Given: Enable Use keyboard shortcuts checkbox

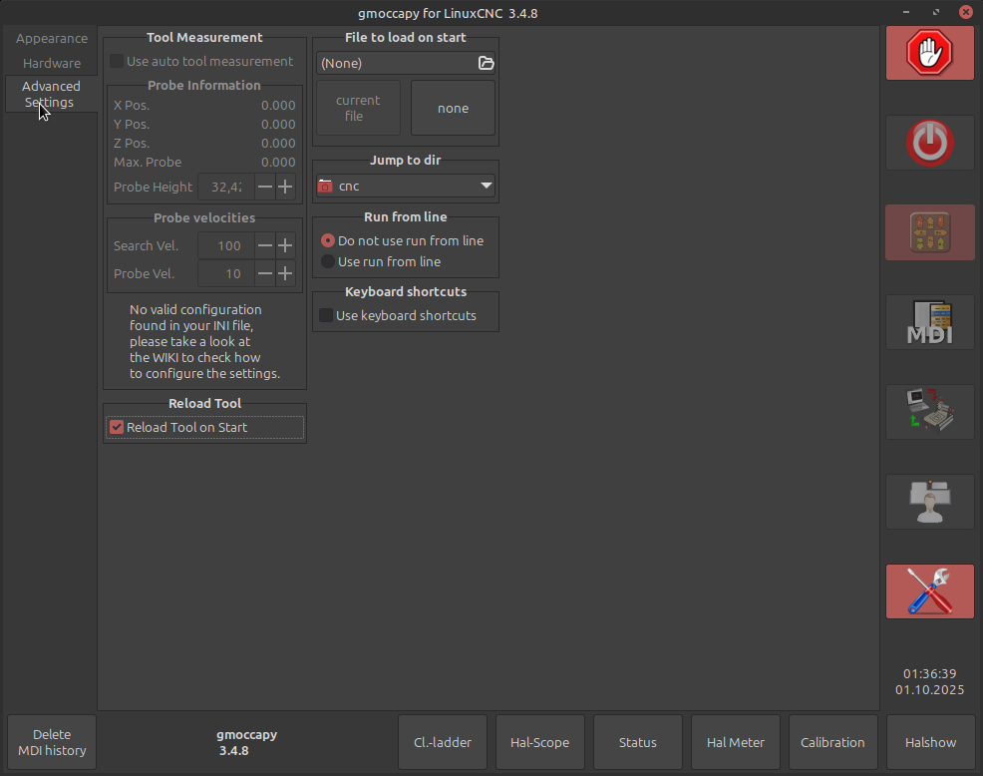Looking at the screenshot, I should pyautogui.click(x=326, y=315).
